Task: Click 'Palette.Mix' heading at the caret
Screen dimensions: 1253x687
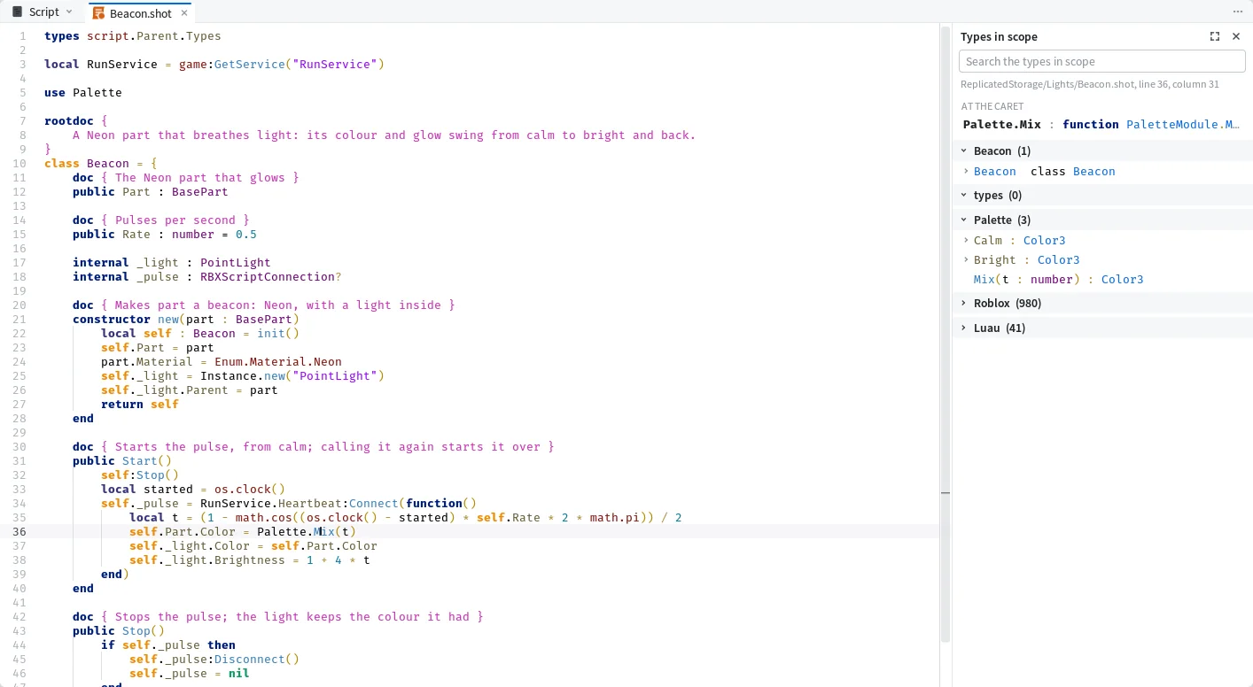Action: 1002,124
